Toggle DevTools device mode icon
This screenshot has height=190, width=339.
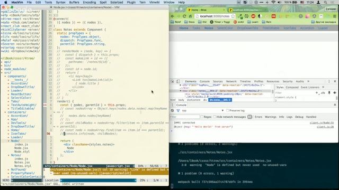178,81
